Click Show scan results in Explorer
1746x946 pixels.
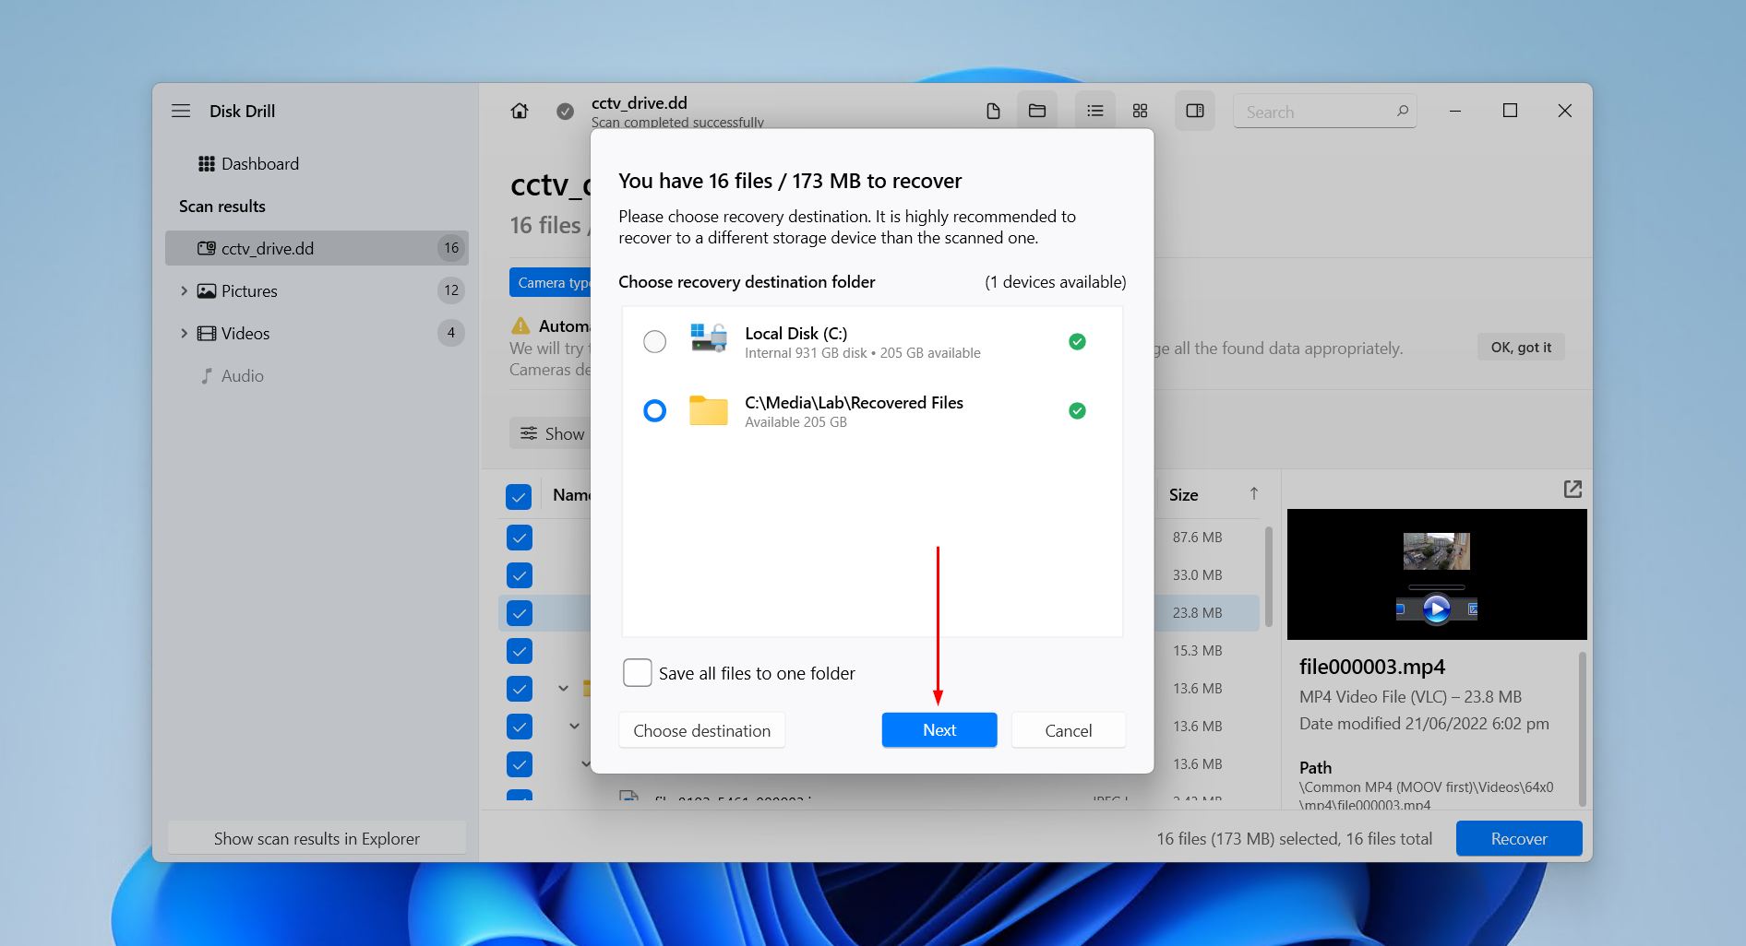tap(317, 838)
